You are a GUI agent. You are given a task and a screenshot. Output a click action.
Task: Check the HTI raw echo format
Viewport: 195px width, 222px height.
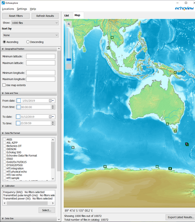[x=4, y=175]
